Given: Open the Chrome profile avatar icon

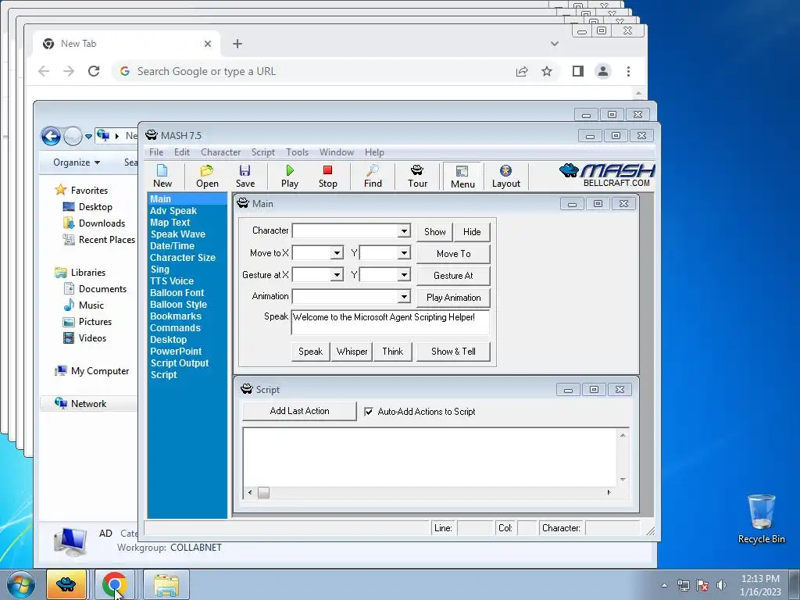Looking at the screenshot, I should (x=603, y=71).
